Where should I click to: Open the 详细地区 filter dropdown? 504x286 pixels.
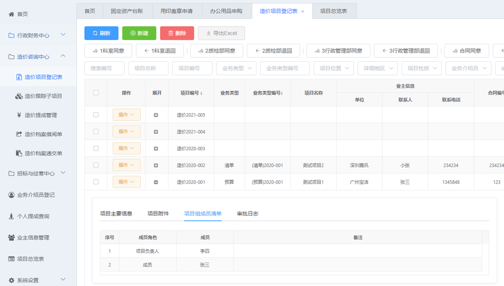[x=378, y=68]
